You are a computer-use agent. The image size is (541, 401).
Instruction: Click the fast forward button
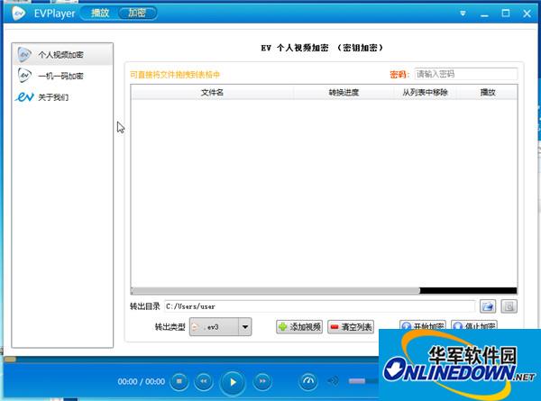coord(262,381)
